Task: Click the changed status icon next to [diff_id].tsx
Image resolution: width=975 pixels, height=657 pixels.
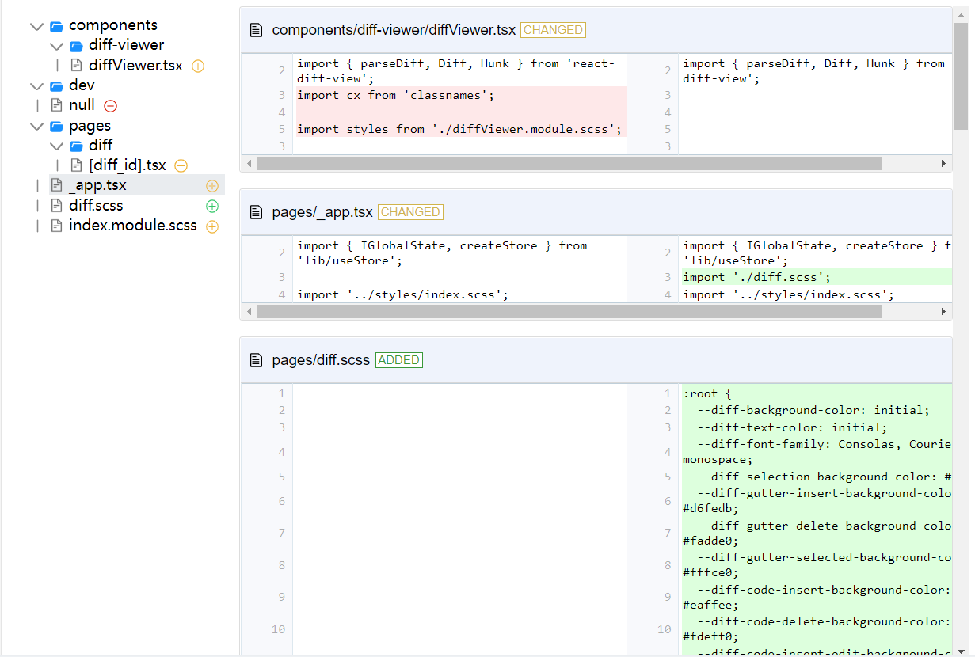Action: pos(181,166)
